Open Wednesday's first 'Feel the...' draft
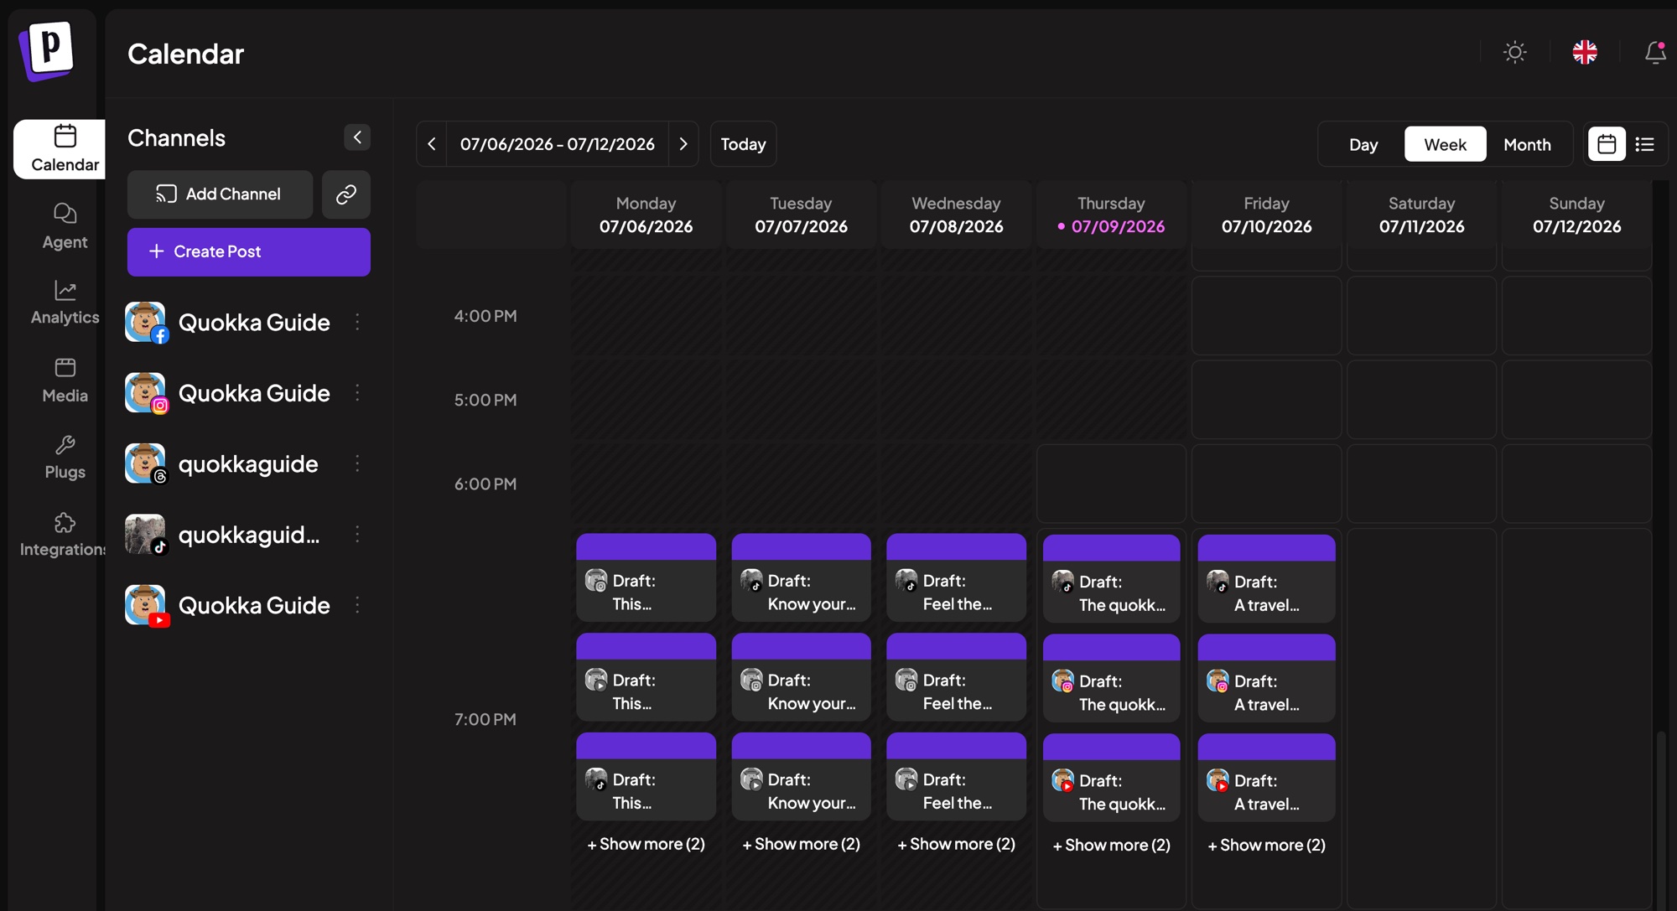1677x911 pixels. tap(956, 577)
